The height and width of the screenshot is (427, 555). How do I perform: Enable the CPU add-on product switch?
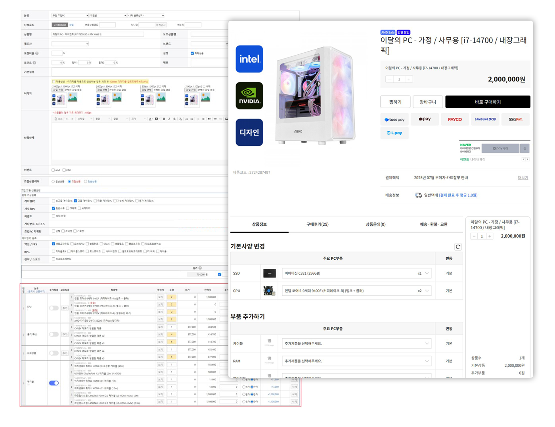54,308
